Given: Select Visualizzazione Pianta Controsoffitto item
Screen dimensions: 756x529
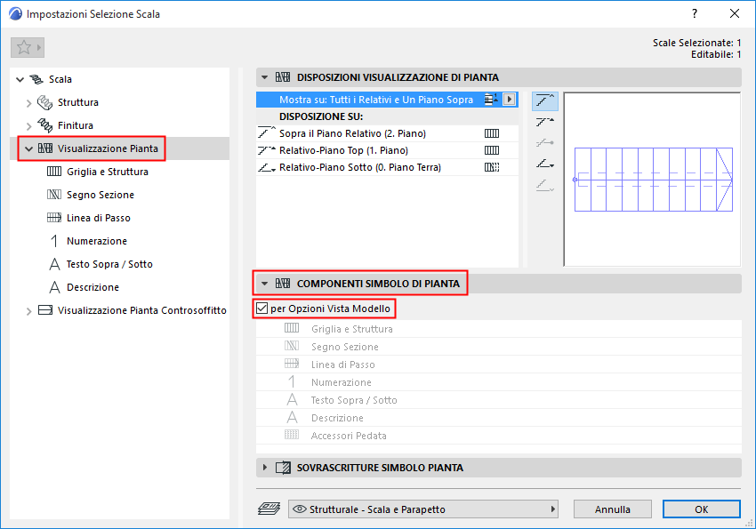Looking at the screenshot, I should pos(141,310).
